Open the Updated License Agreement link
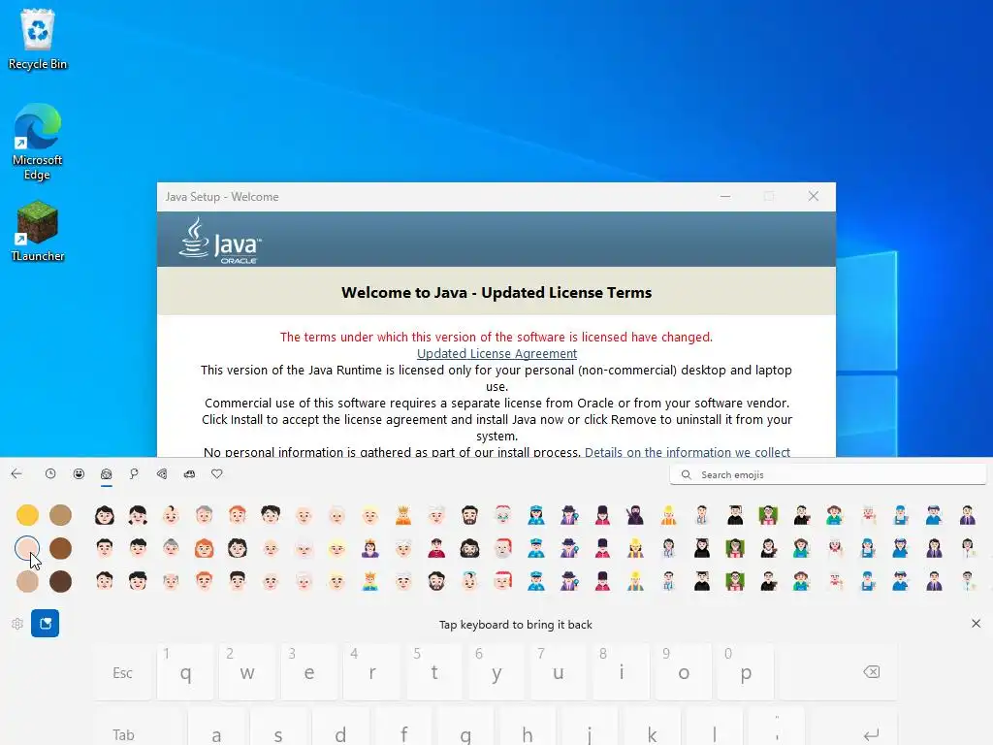Image resolution: width=993 pixels, height=745 pixels. [x=496, y=353]
